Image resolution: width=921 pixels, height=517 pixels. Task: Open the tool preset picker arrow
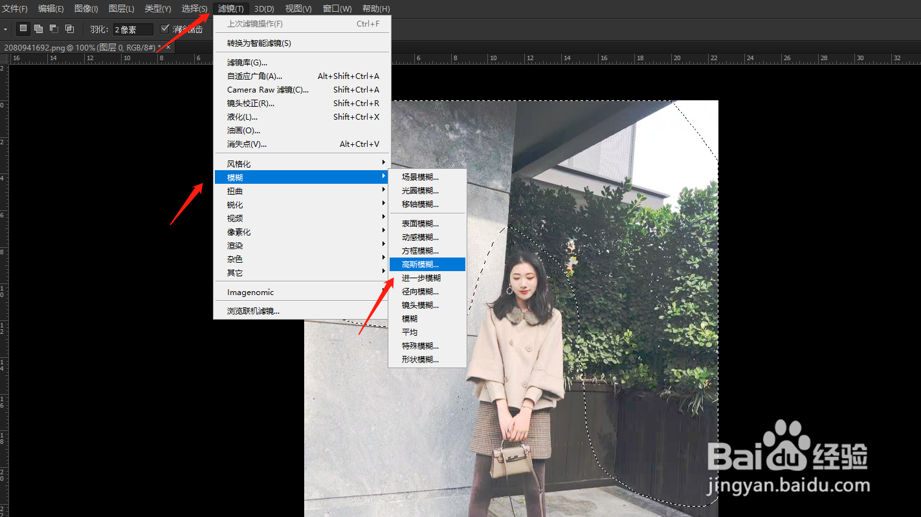point(5,29)
